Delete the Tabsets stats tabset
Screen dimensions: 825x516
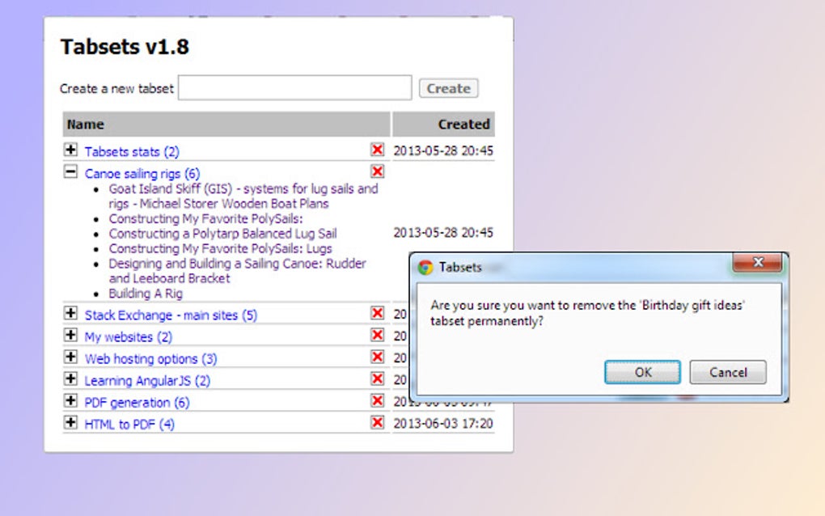[377, 150]
